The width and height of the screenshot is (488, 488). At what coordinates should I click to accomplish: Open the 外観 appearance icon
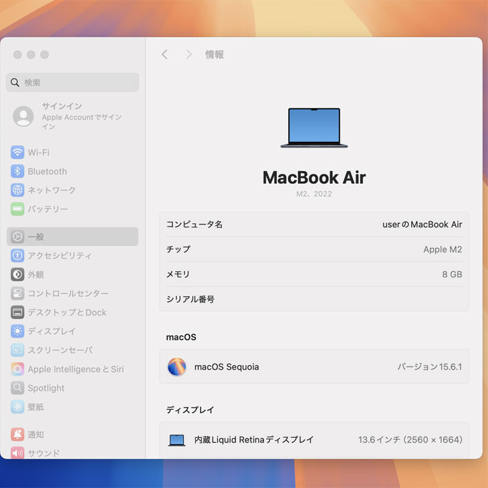tap(17, 275)
